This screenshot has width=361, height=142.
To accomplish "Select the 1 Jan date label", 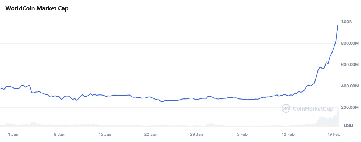I will pos(13,134).
